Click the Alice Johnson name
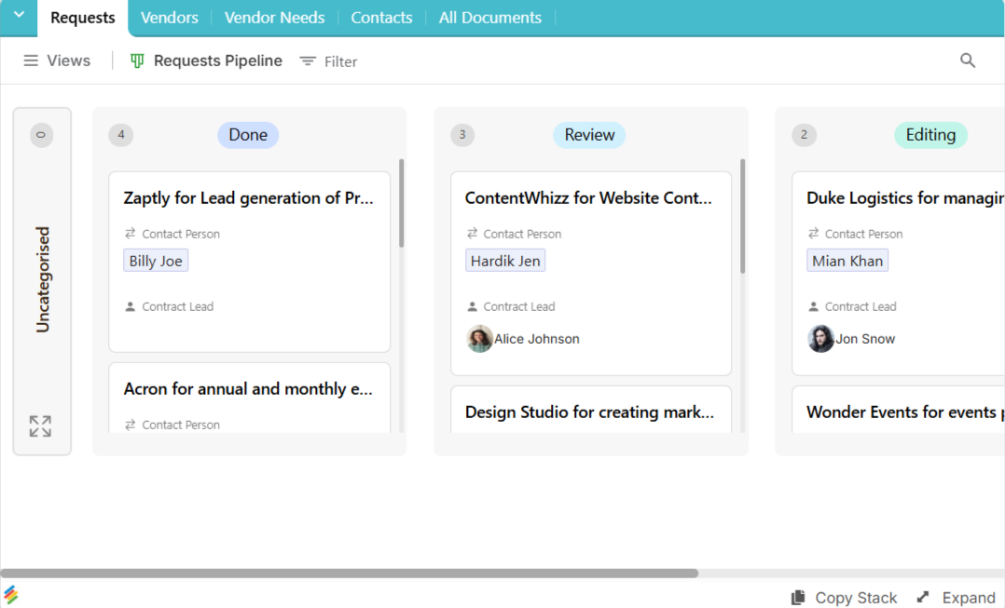This screenshot has height=608, width=1005. click(537, 339)
